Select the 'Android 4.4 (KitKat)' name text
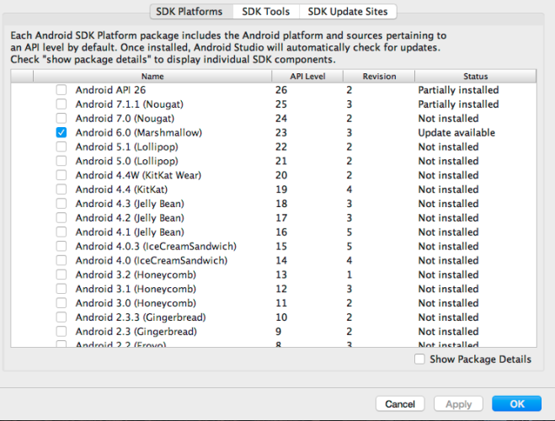Image resolution: width=555 pixels, height=421 pixels. pyautogui.click(x=121, y=189)
